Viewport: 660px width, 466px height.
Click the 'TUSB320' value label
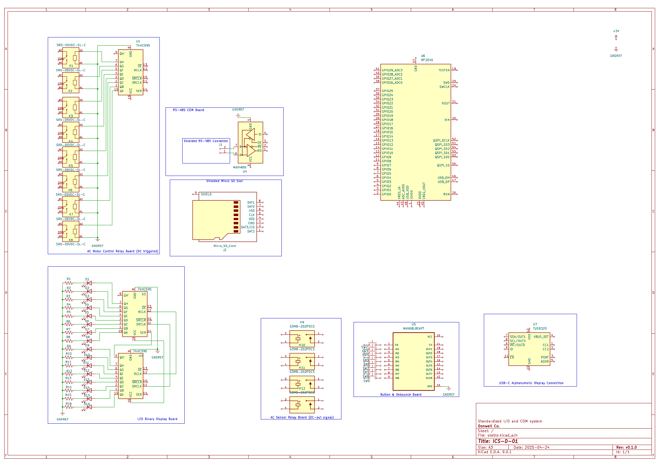click(540, 329)
